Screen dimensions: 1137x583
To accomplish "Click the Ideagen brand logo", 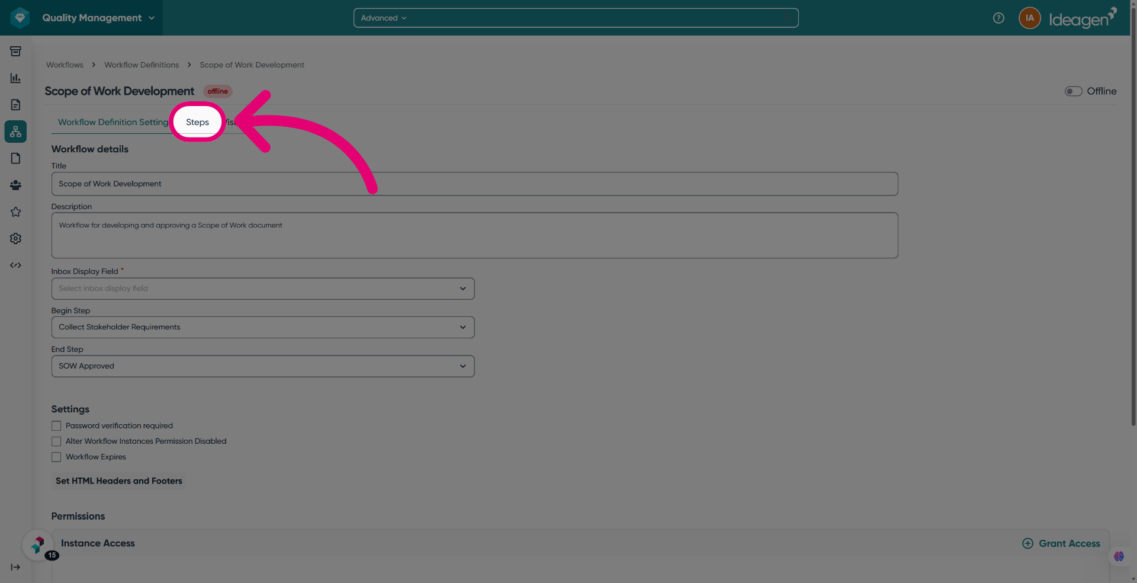I will pos(1083,18).
